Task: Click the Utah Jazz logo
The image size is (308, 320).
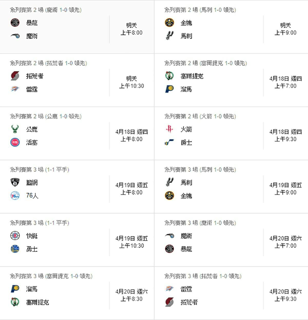Action: pyautogui.click(x=169, y=142)
